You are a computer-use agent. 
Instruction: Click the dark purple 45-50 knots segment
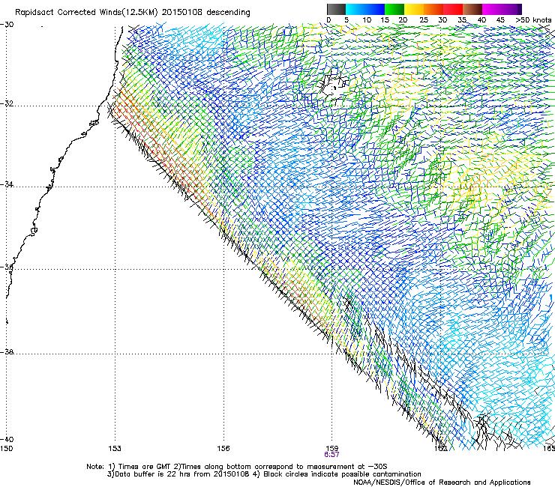[511, 9]
